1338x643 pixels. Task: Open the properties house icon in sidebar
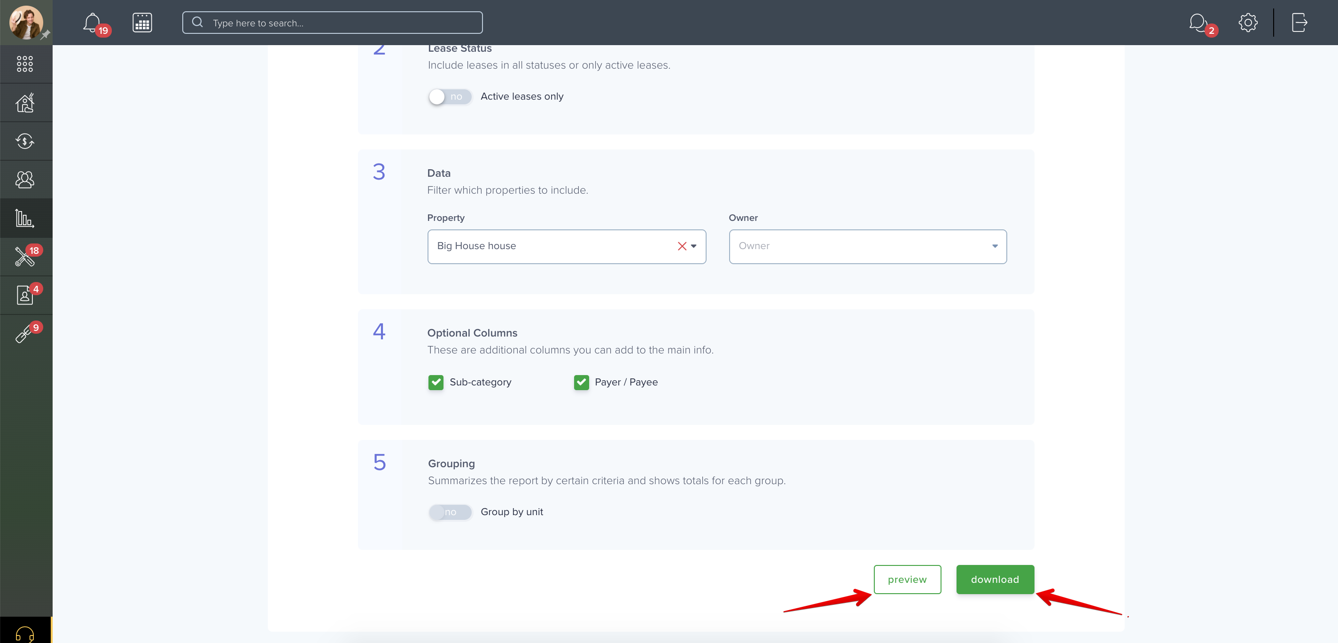(x=25, y=102)
